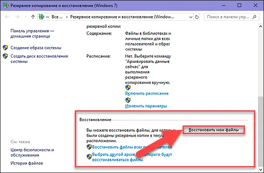
Task: Open «История файлов» link
Action: pos(26,163)
